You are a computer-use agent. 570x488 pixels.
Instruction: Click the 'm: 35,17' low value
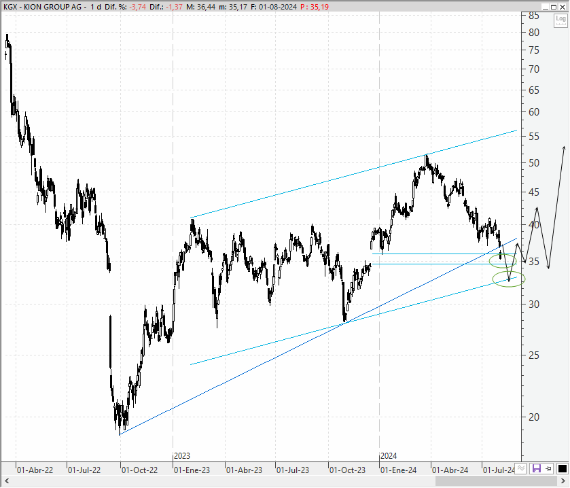233,7
